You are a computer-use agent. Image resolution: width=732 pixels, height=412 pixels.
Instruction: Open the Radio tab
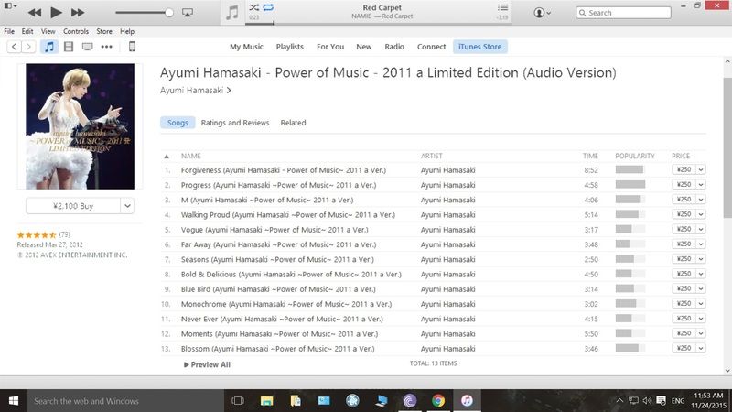click(394, 47)
